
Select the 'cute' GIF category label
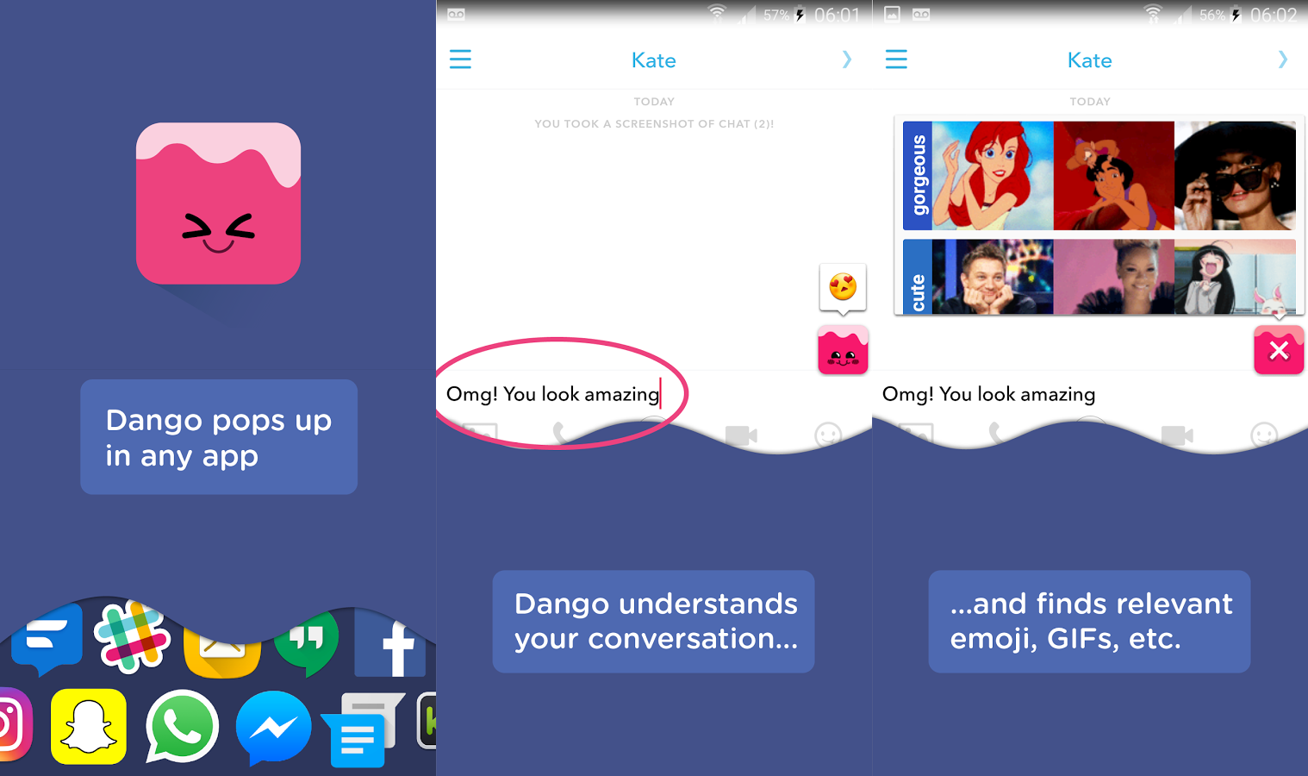coord(918,277)
